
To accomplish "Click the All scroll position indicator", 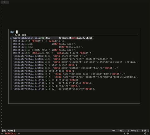I will (x=146, y=134).
